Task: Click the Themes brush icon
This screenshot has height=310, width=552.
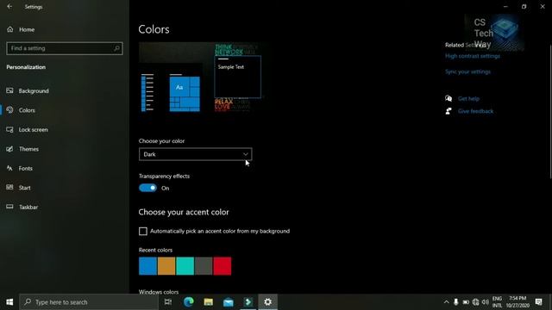Action: point(9,149)
